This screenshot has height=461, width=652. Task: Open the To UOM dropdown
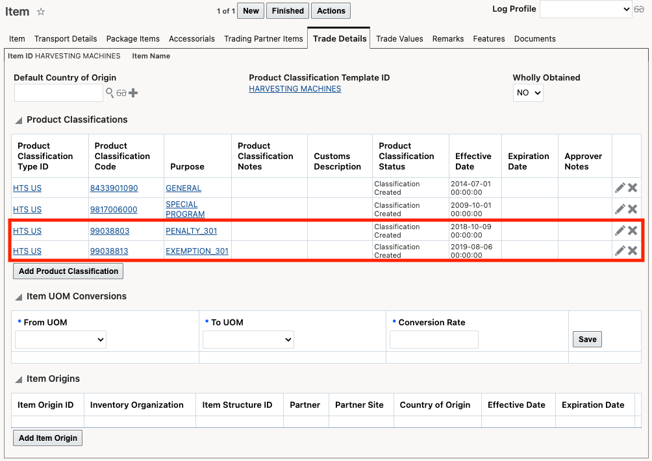click(248, 340)
